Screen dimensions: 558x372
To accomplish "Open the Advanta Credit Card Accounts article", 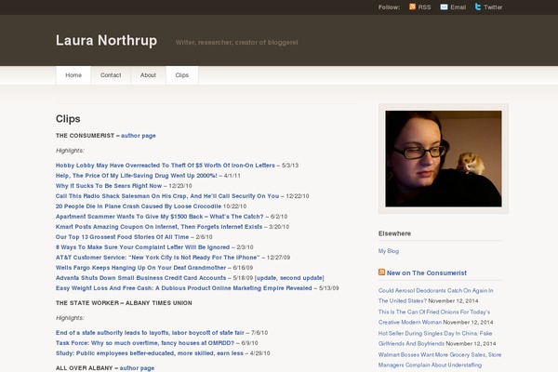I will [140, 278].
